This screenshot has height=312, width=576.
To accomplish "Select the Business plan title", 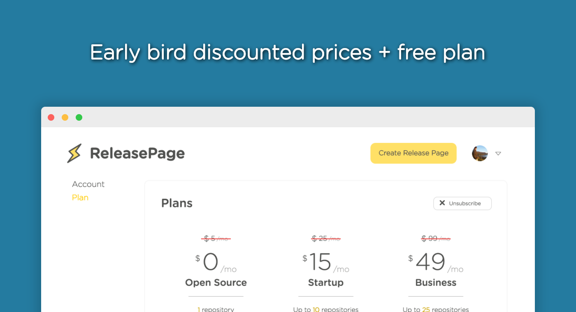I will pos(436,282).
